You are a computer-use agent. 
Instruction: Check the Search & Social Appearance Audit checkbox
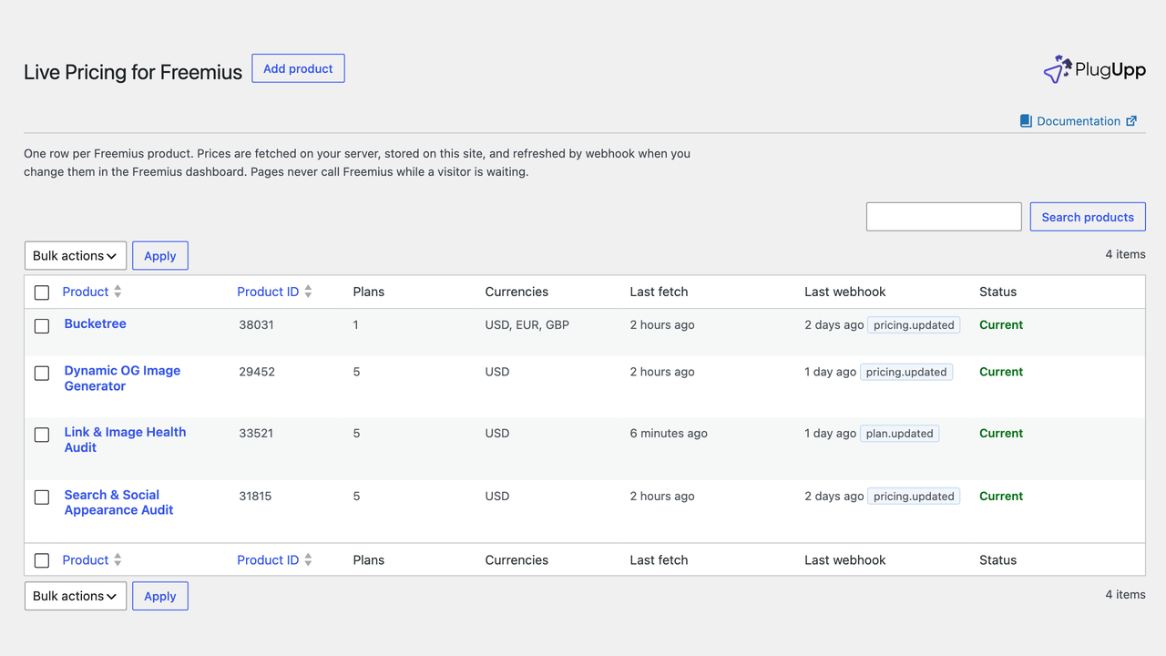click(42, 497)
